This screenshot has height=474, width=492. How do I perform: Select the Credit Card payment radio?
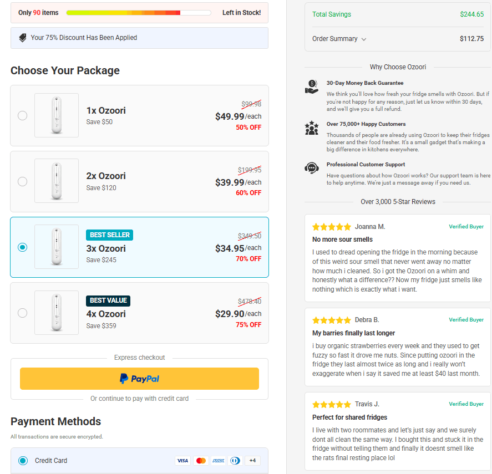(x=23, y=460)
